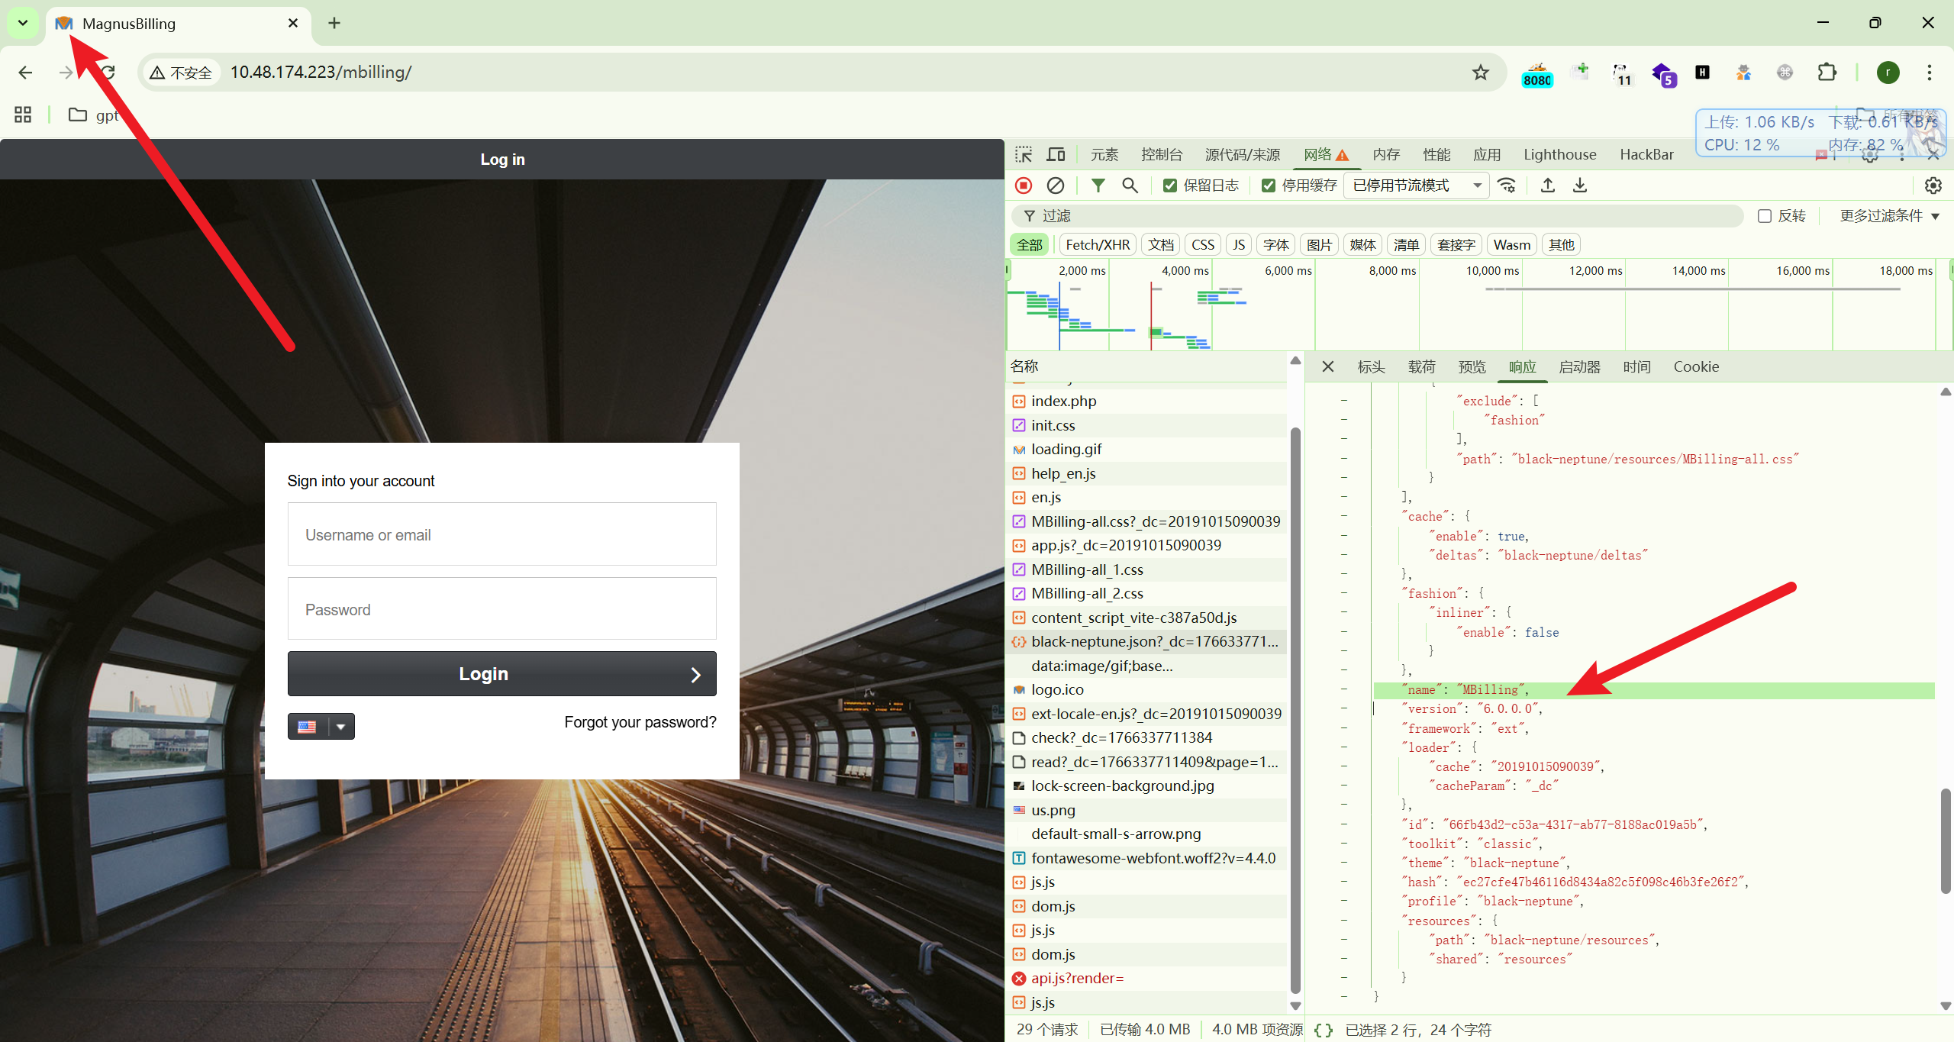The width and height of the screenshot is (1954, 1042).
Task: Click the pretty-print braces icon
Action: click(1324, 1030)
